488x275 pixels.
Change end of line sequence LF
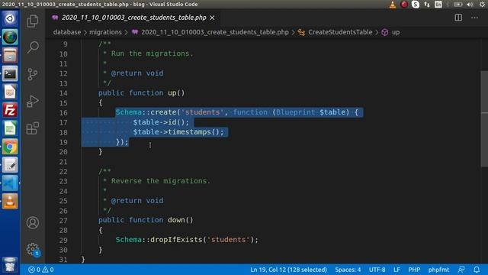pos(396,270)
